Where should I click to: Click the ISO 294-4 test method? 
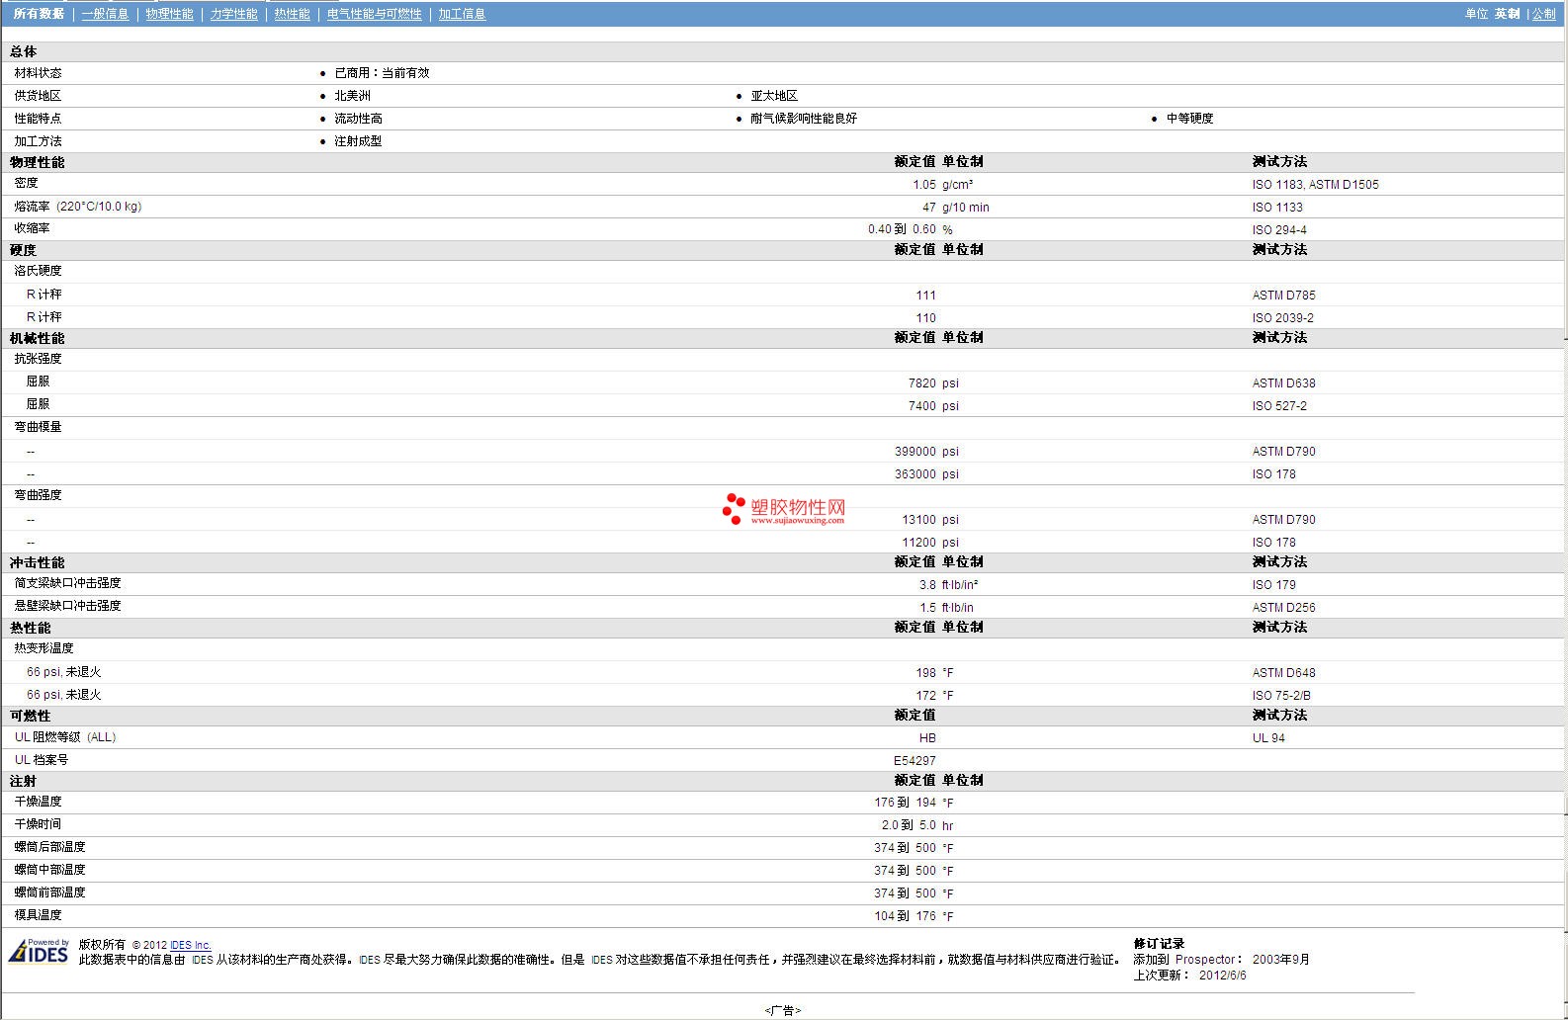[x=1279, y=230]
